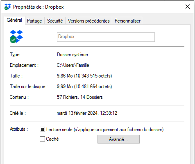The image size is (195, 164).
Task: Open the Avancé… attributes button
Action: click(118, 139)
